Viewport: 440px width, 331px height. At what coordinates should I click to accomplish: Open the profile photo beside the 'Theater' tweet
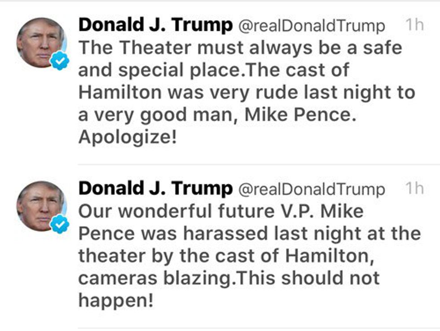(x=40, y=43)
